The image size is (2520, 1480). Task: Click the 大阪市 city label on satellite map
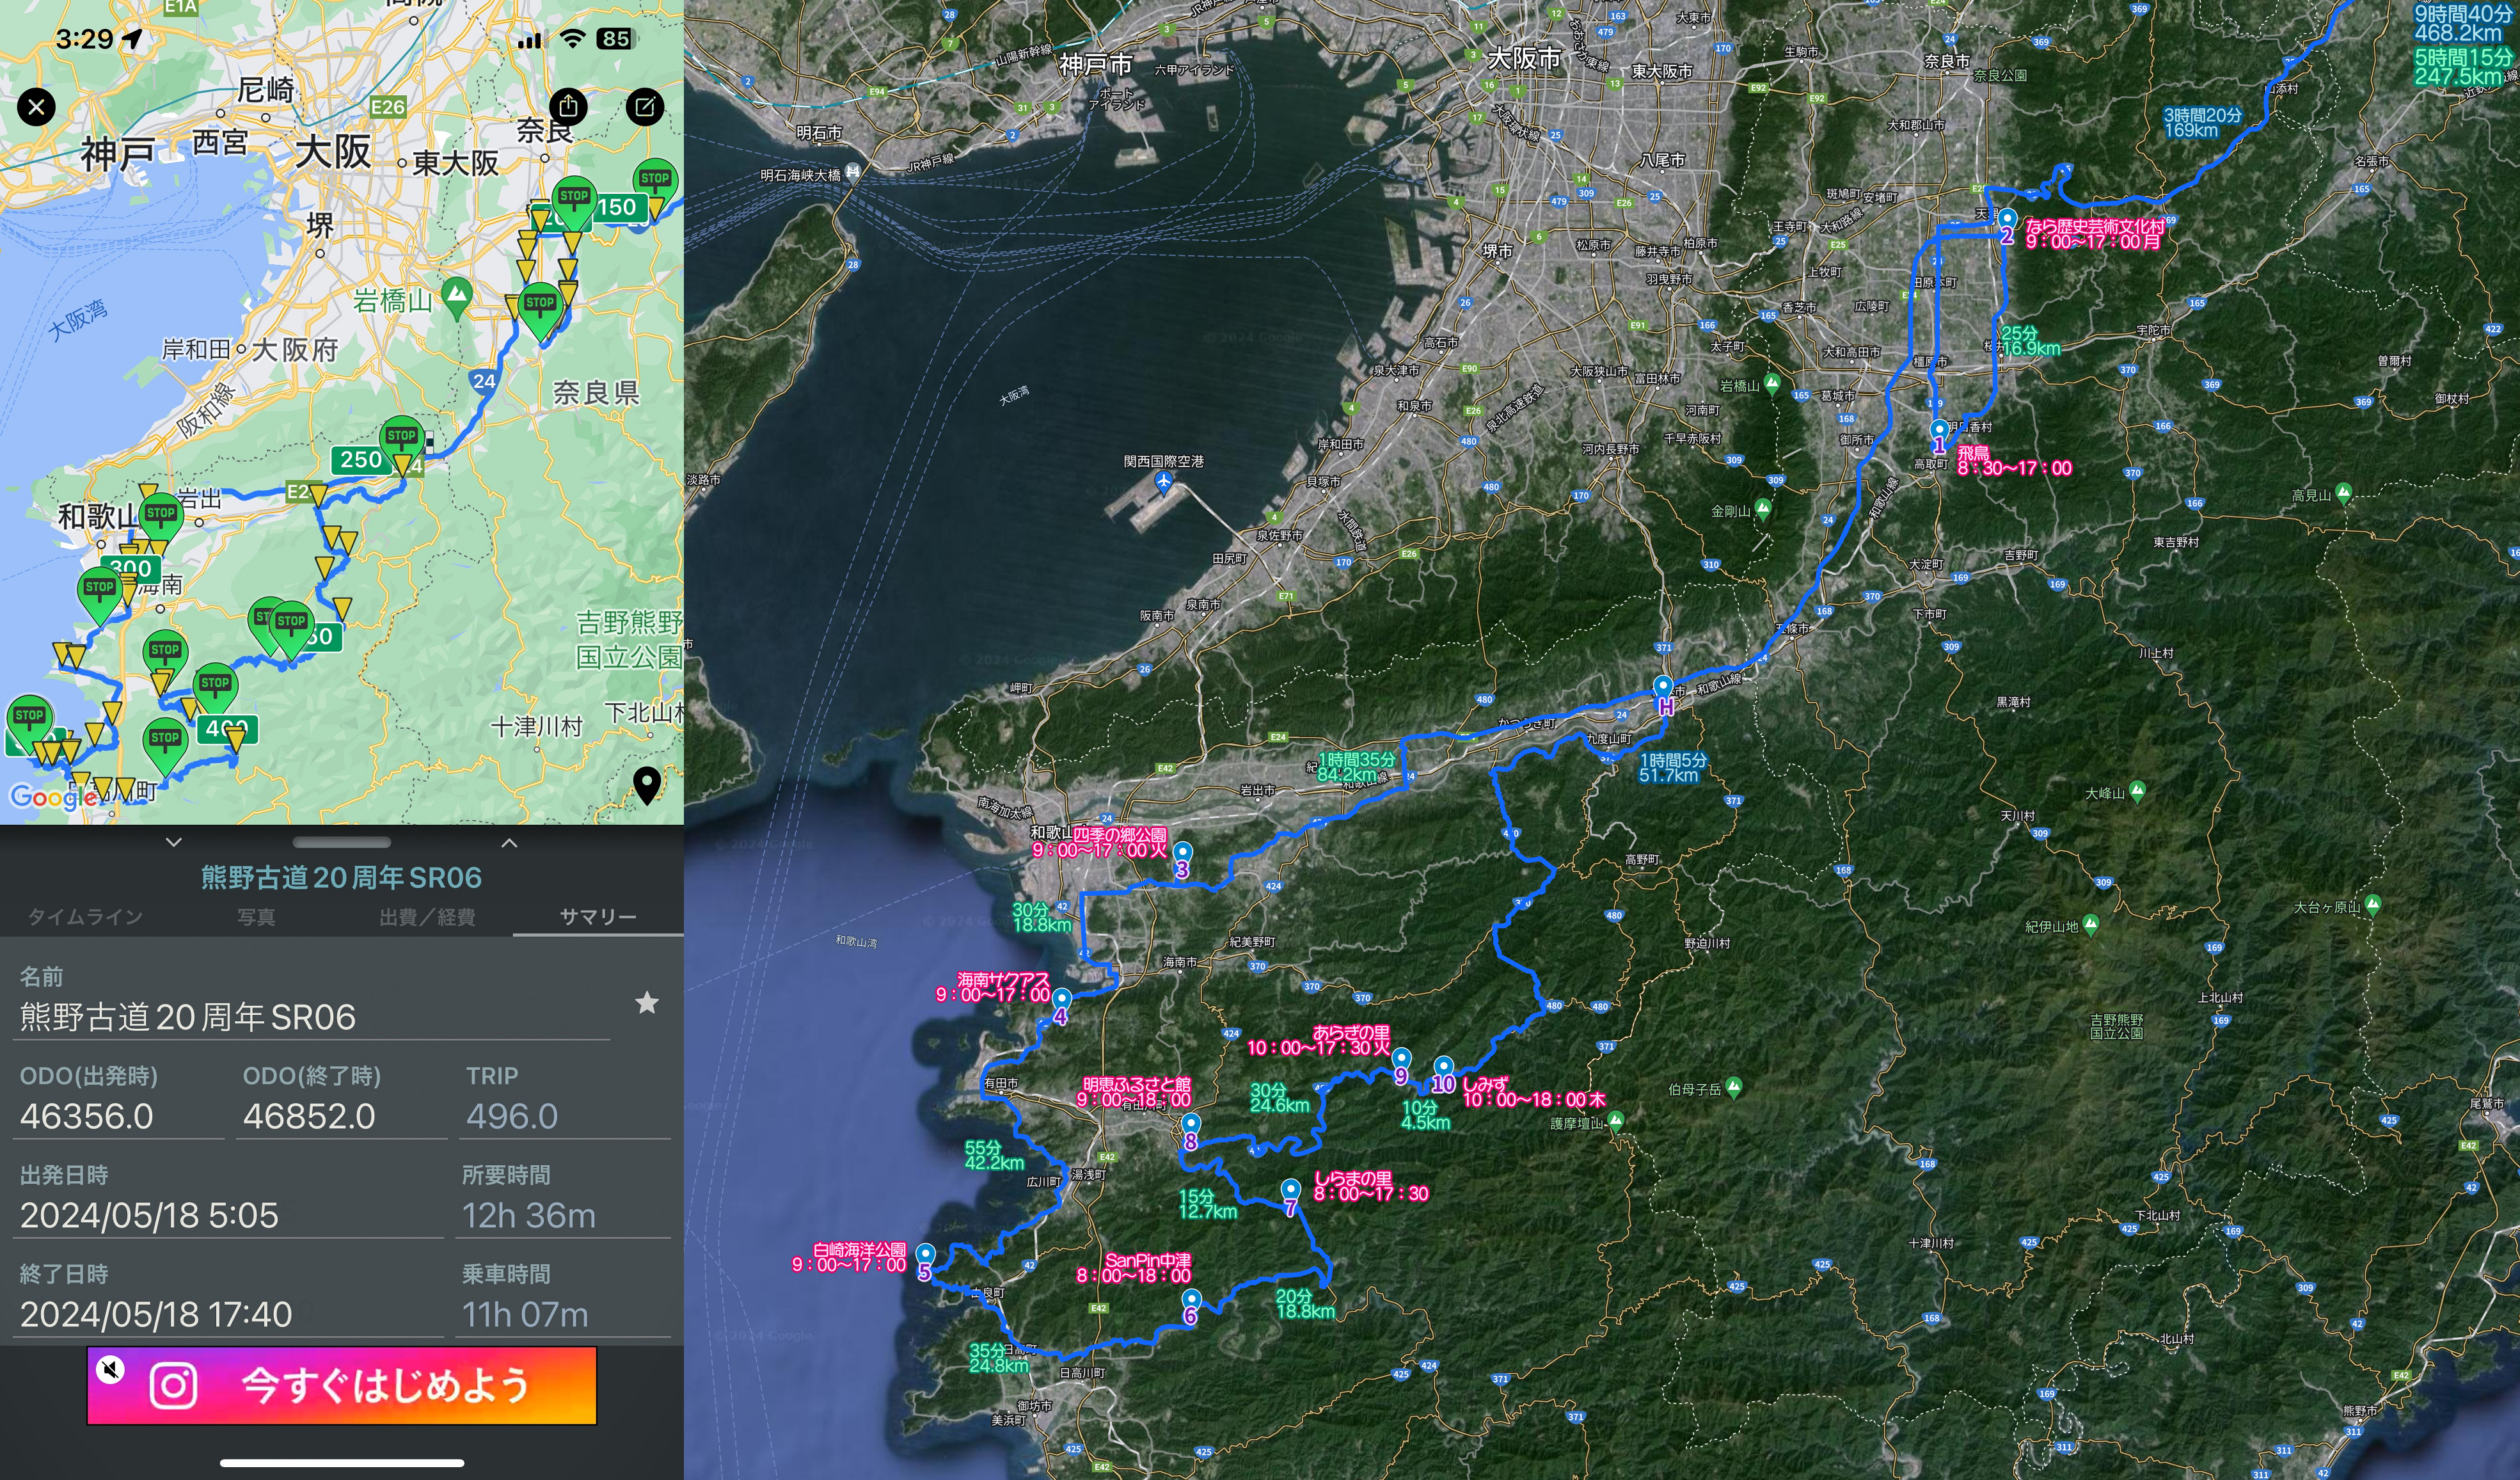[x=1524, y=58]
